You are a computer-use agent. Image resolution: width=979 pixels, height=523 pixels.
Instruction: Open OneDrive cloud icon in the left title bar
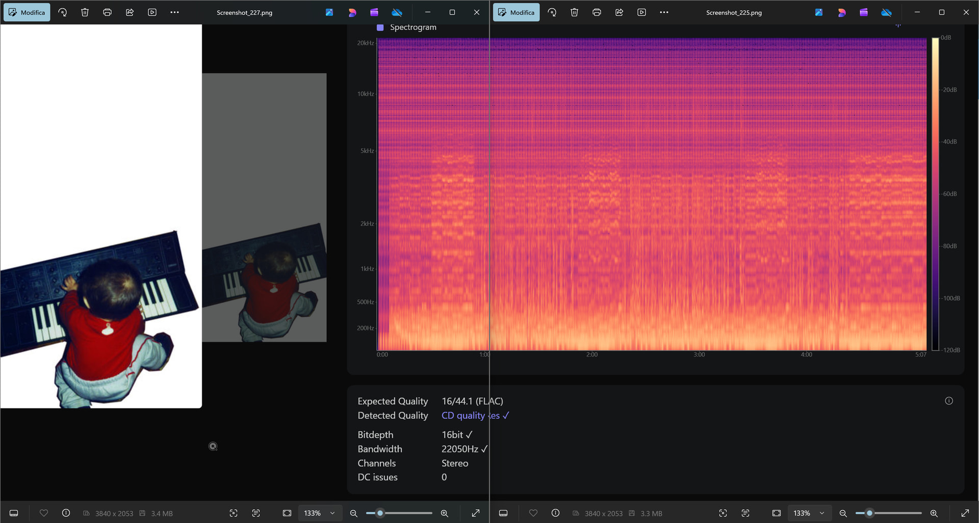tap(397, 12)
